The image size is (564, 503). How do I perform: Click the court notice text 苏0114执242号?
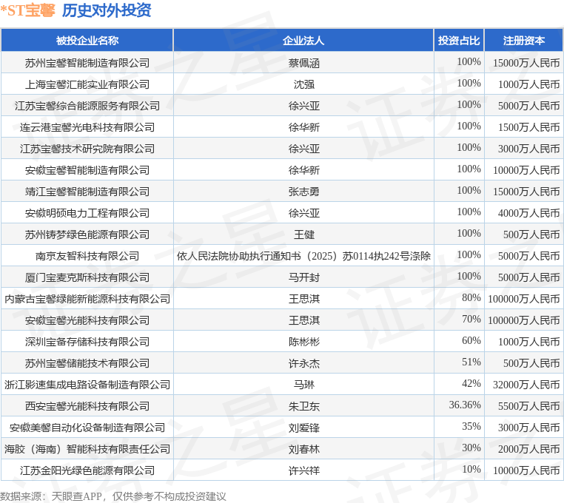381,256
